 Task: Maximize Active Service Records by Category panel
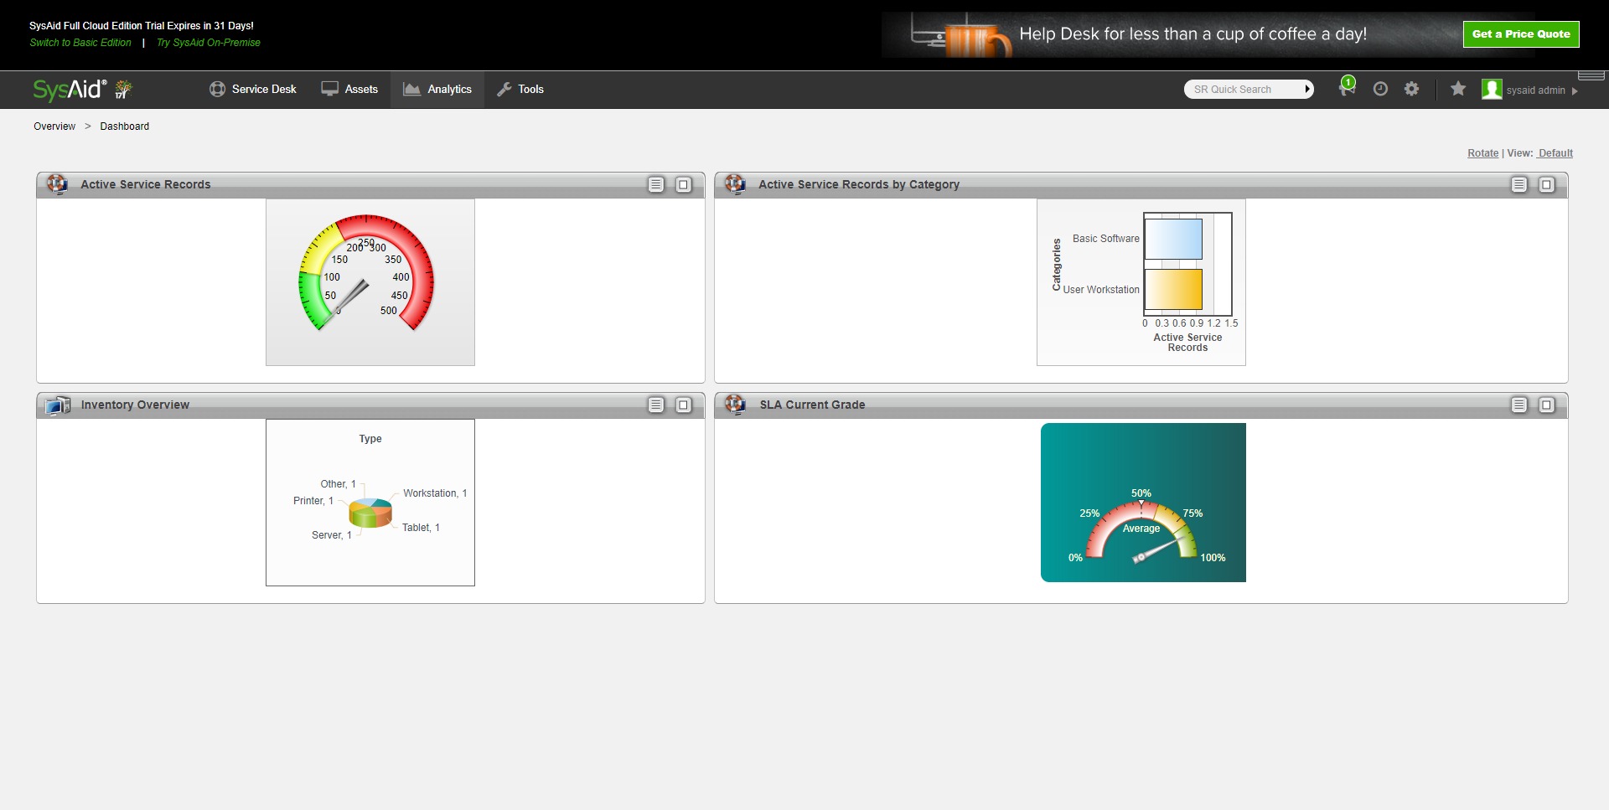1547,185
